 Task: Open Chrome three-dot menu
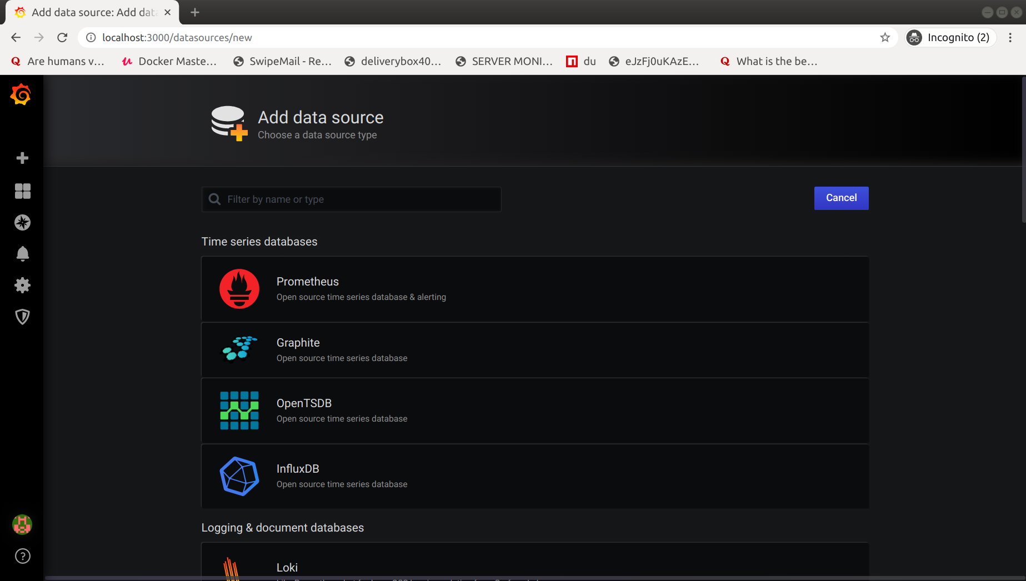pyautogui.click(x=1010, y=37)
